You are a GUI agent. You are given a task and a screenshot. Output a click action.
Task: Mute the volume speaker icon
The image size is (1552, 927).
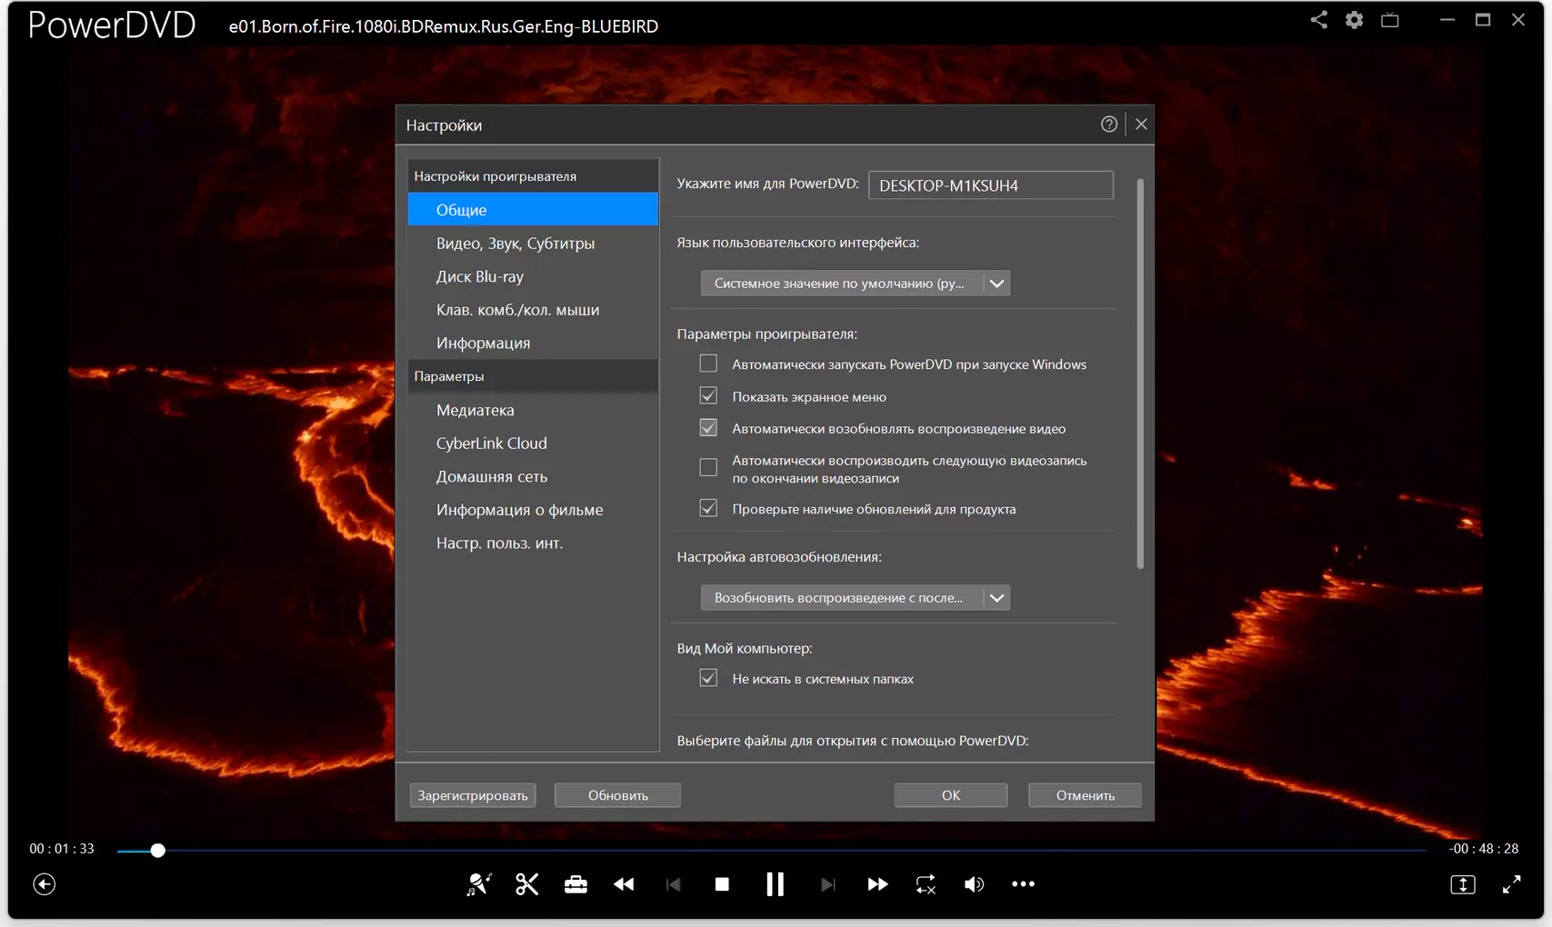974,884
